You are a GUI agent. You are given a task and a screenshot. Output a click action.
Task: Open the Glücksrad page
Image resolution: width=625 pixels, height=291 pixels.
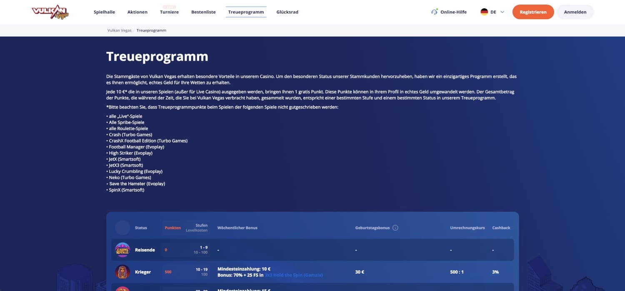click(x=287, y=12)
